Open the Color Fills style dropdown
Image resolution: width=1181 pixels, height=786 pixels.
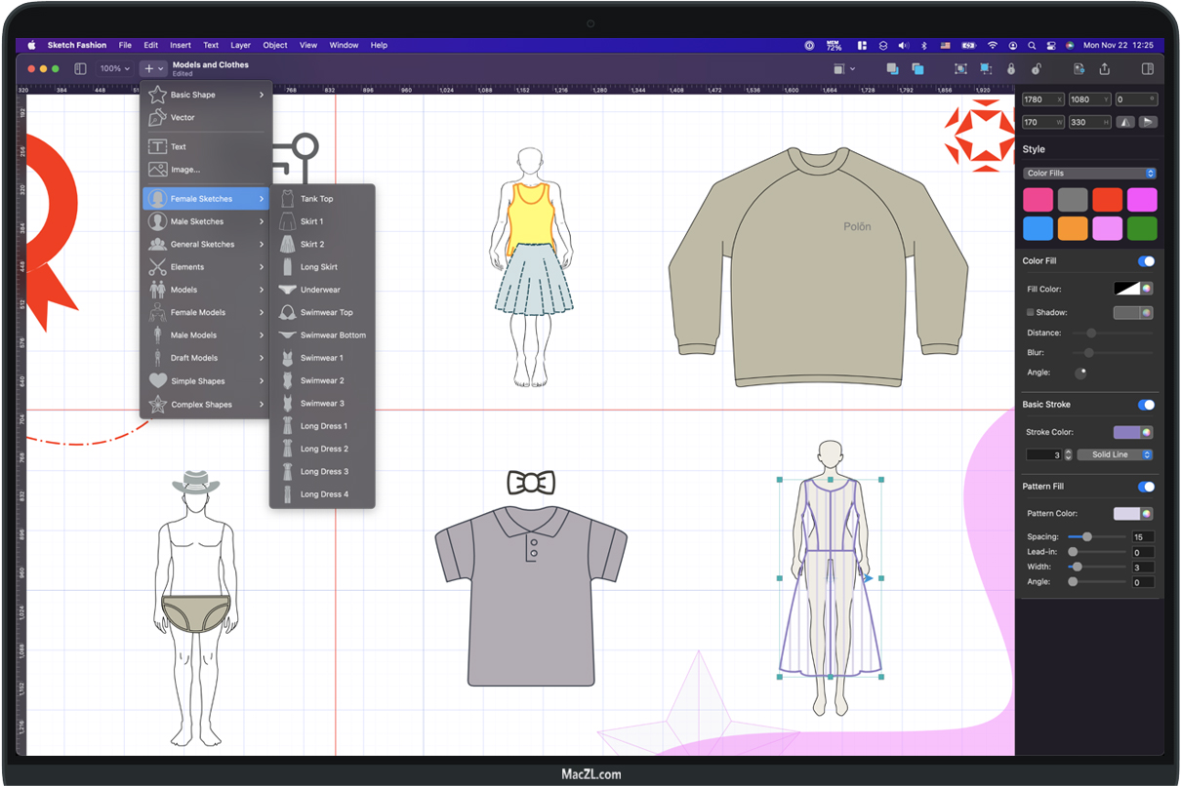(x=1089, y=174)
